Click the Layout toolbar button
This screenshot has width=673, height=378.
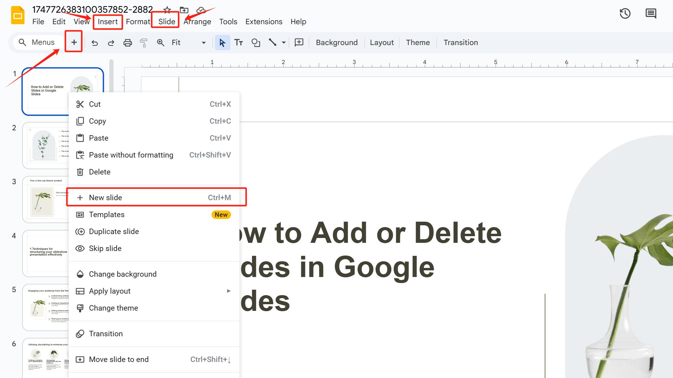click(382, 43)
